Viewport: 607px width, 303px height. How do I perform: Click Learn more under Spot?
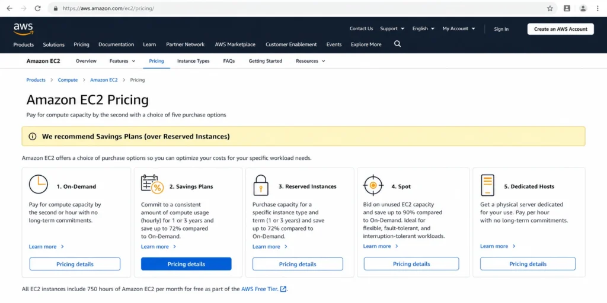tap(381, 246)
